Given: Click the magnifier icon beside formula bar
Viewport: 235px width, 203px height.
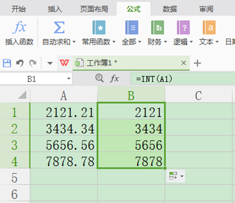Looking at the screenshot, I should 100,78.
